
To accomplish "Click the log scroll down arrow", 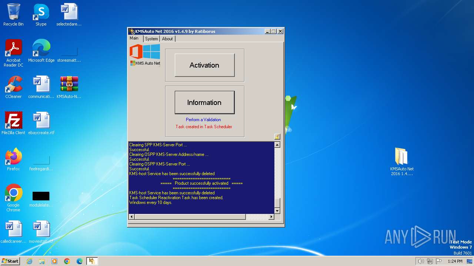I will point(277,211).
